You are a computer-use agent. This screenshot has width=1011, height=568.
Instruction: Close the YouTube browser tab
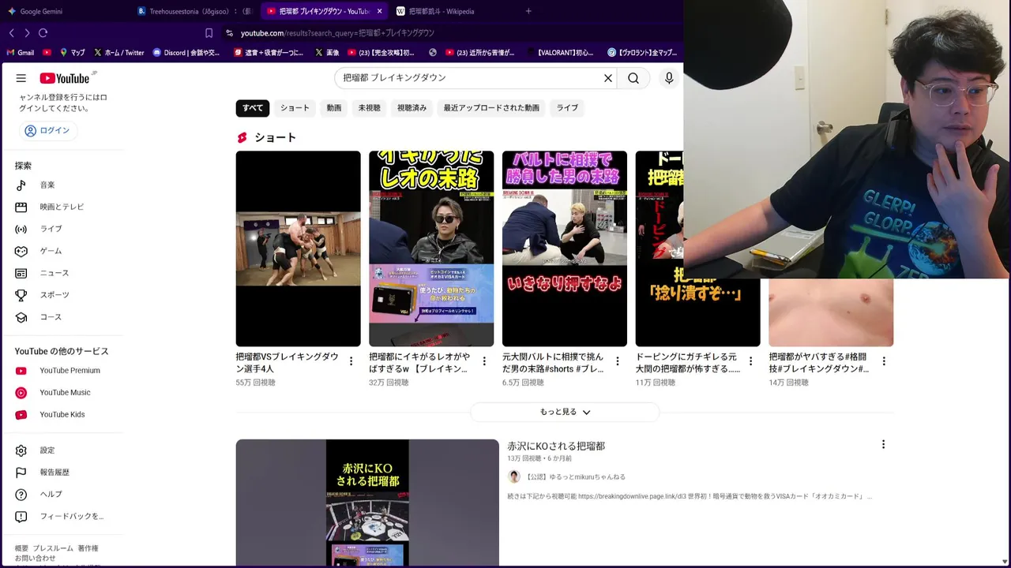pos(380,11)
